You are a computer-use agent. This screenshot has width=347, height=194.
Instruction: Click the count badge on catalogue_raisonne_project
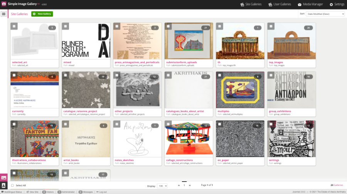click(103, 77)
